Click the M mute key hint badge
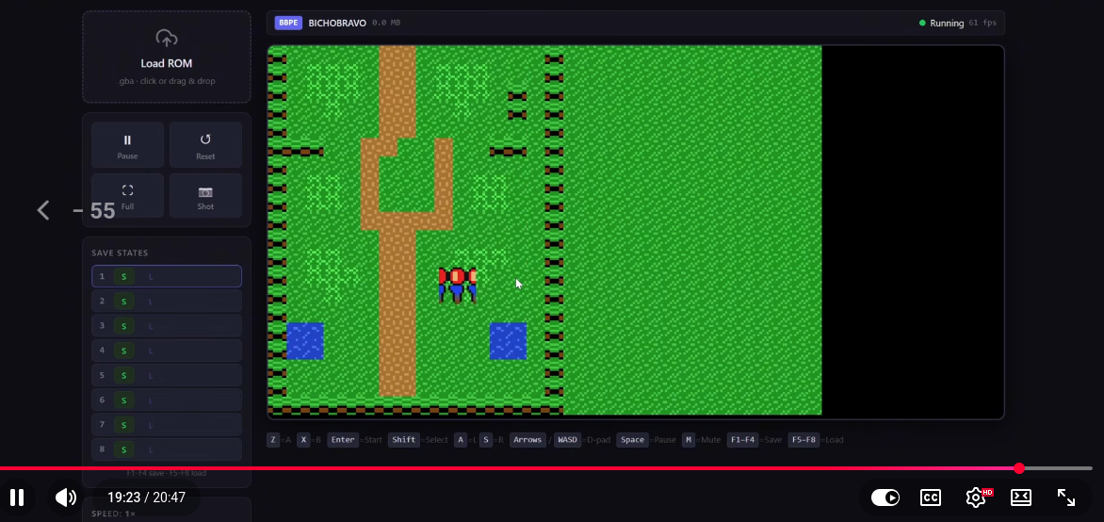 pos(689,440)
